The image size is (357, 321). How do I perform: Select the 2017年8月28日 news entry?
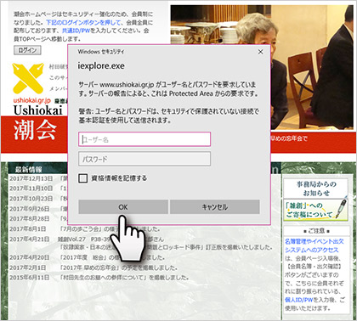(x=38, y=218)
